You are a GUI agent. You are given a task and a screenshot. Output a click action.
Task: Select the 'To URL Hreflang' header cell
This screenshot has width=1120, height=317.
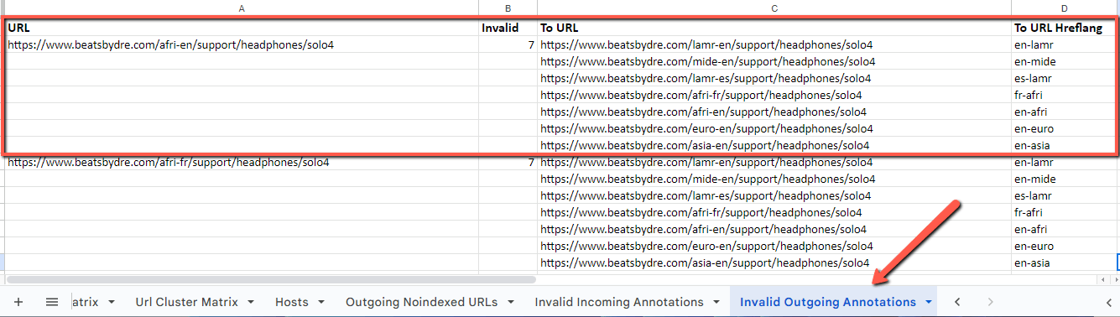click(1064, 28)
